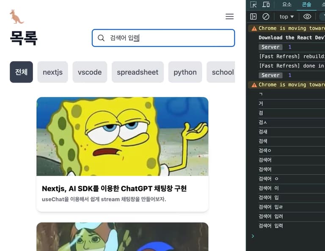Open the hamburger menu
The height and width of the screenshot is (251, 325).
click(x=229, y=17)
